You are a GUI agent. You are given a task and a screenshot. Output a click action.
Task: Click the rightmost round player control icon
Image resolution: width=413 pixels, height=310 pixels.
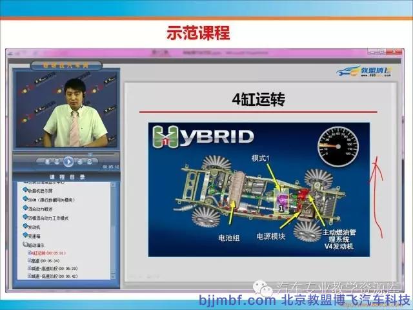pos(89,161)
